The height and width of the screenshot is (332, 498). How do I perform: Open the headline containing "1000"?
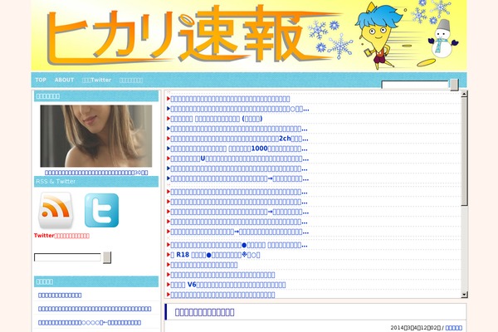point(239,149)
